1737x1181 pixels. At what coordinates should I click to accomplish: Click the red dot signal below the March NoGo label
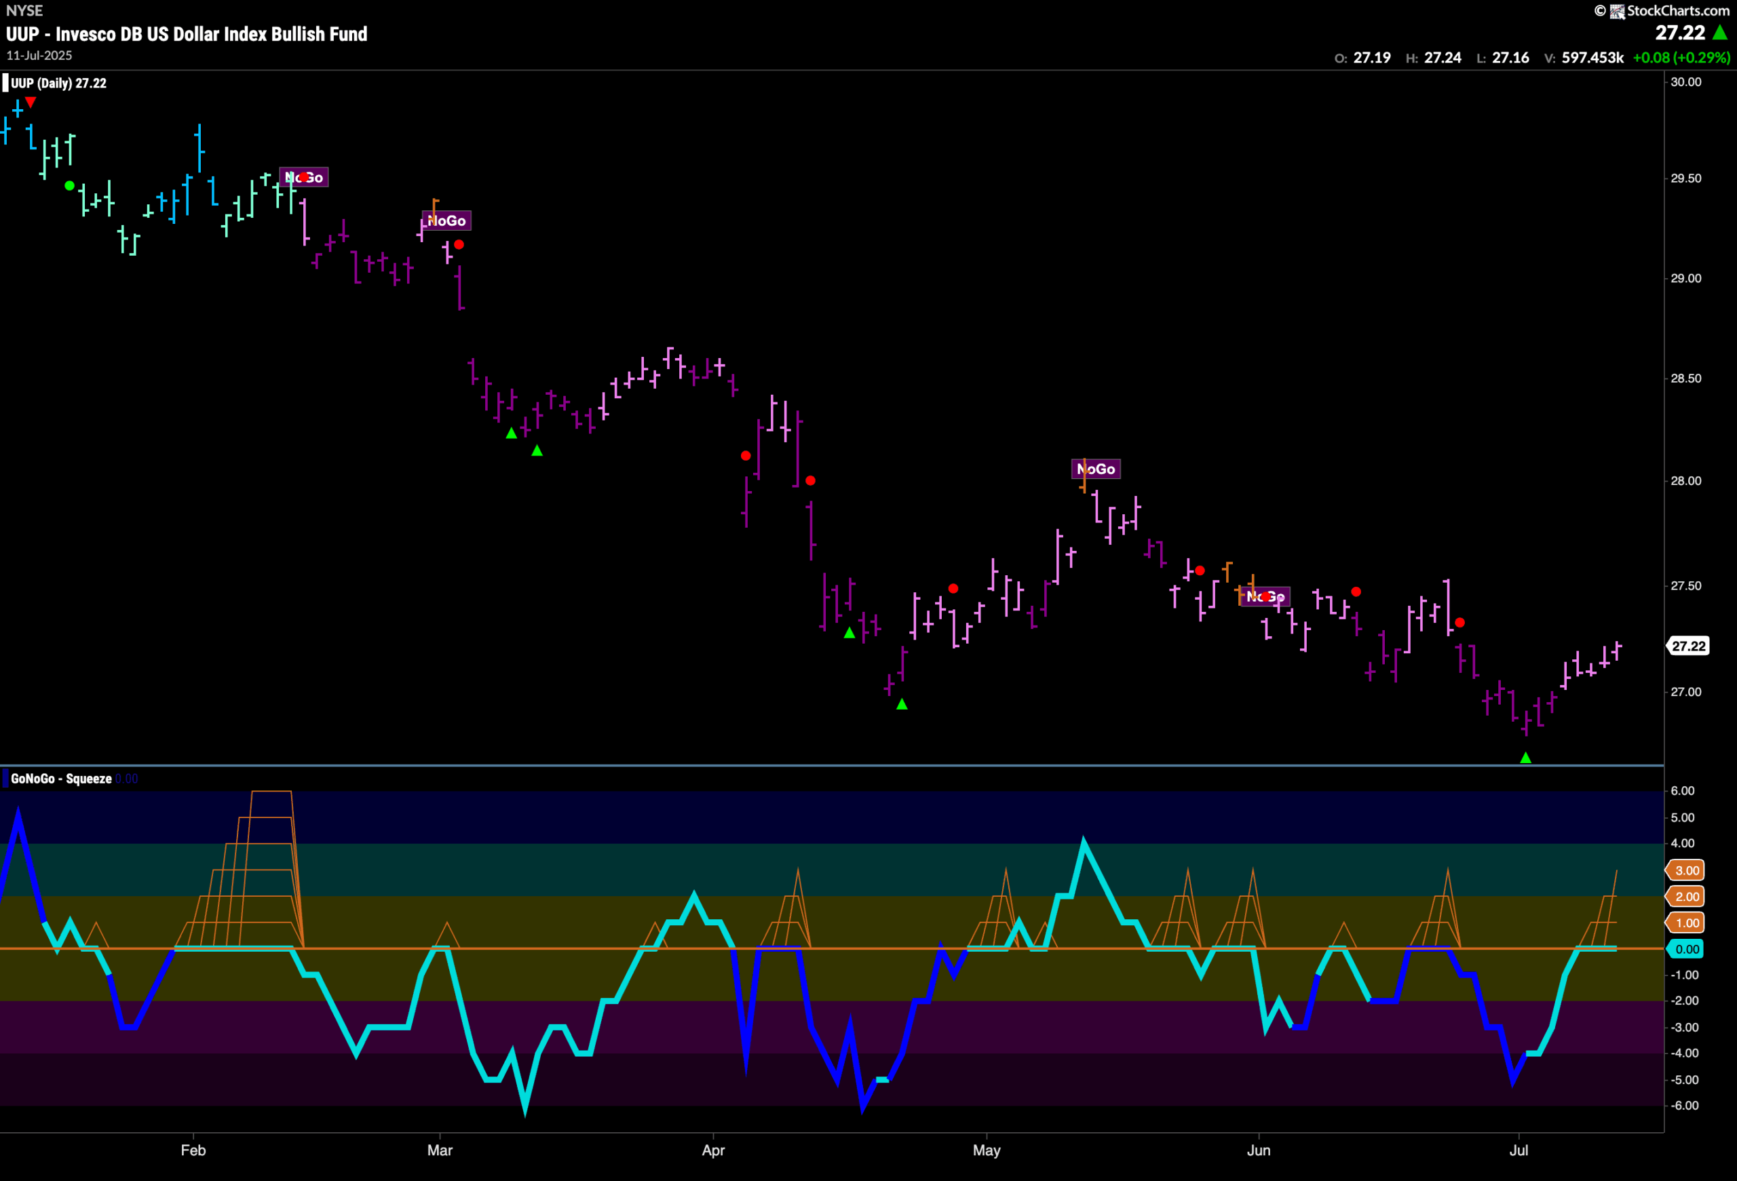tap(458, 244)
